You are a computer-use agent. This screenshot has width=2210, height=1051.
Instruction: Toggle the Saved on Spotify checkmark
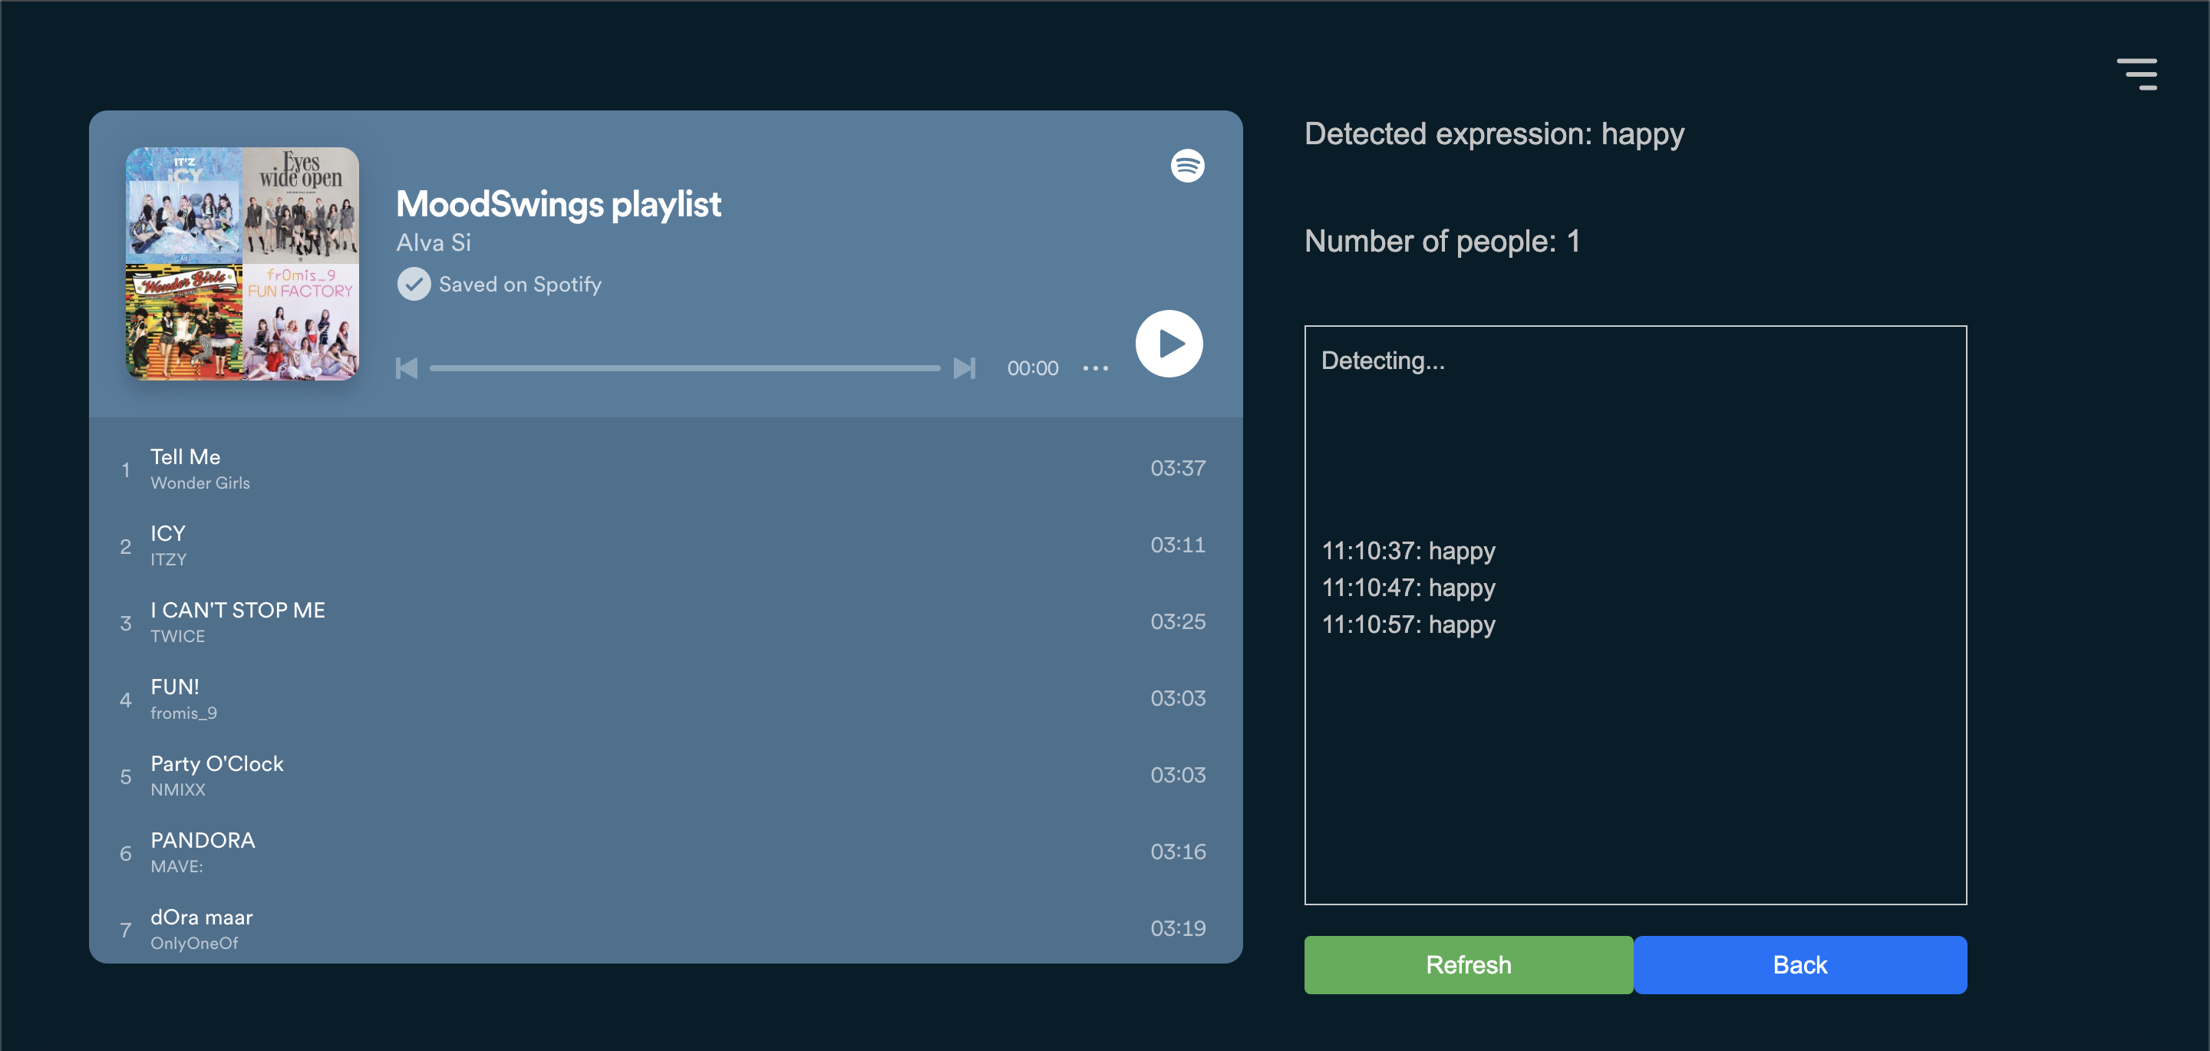(x=414, y=284)
